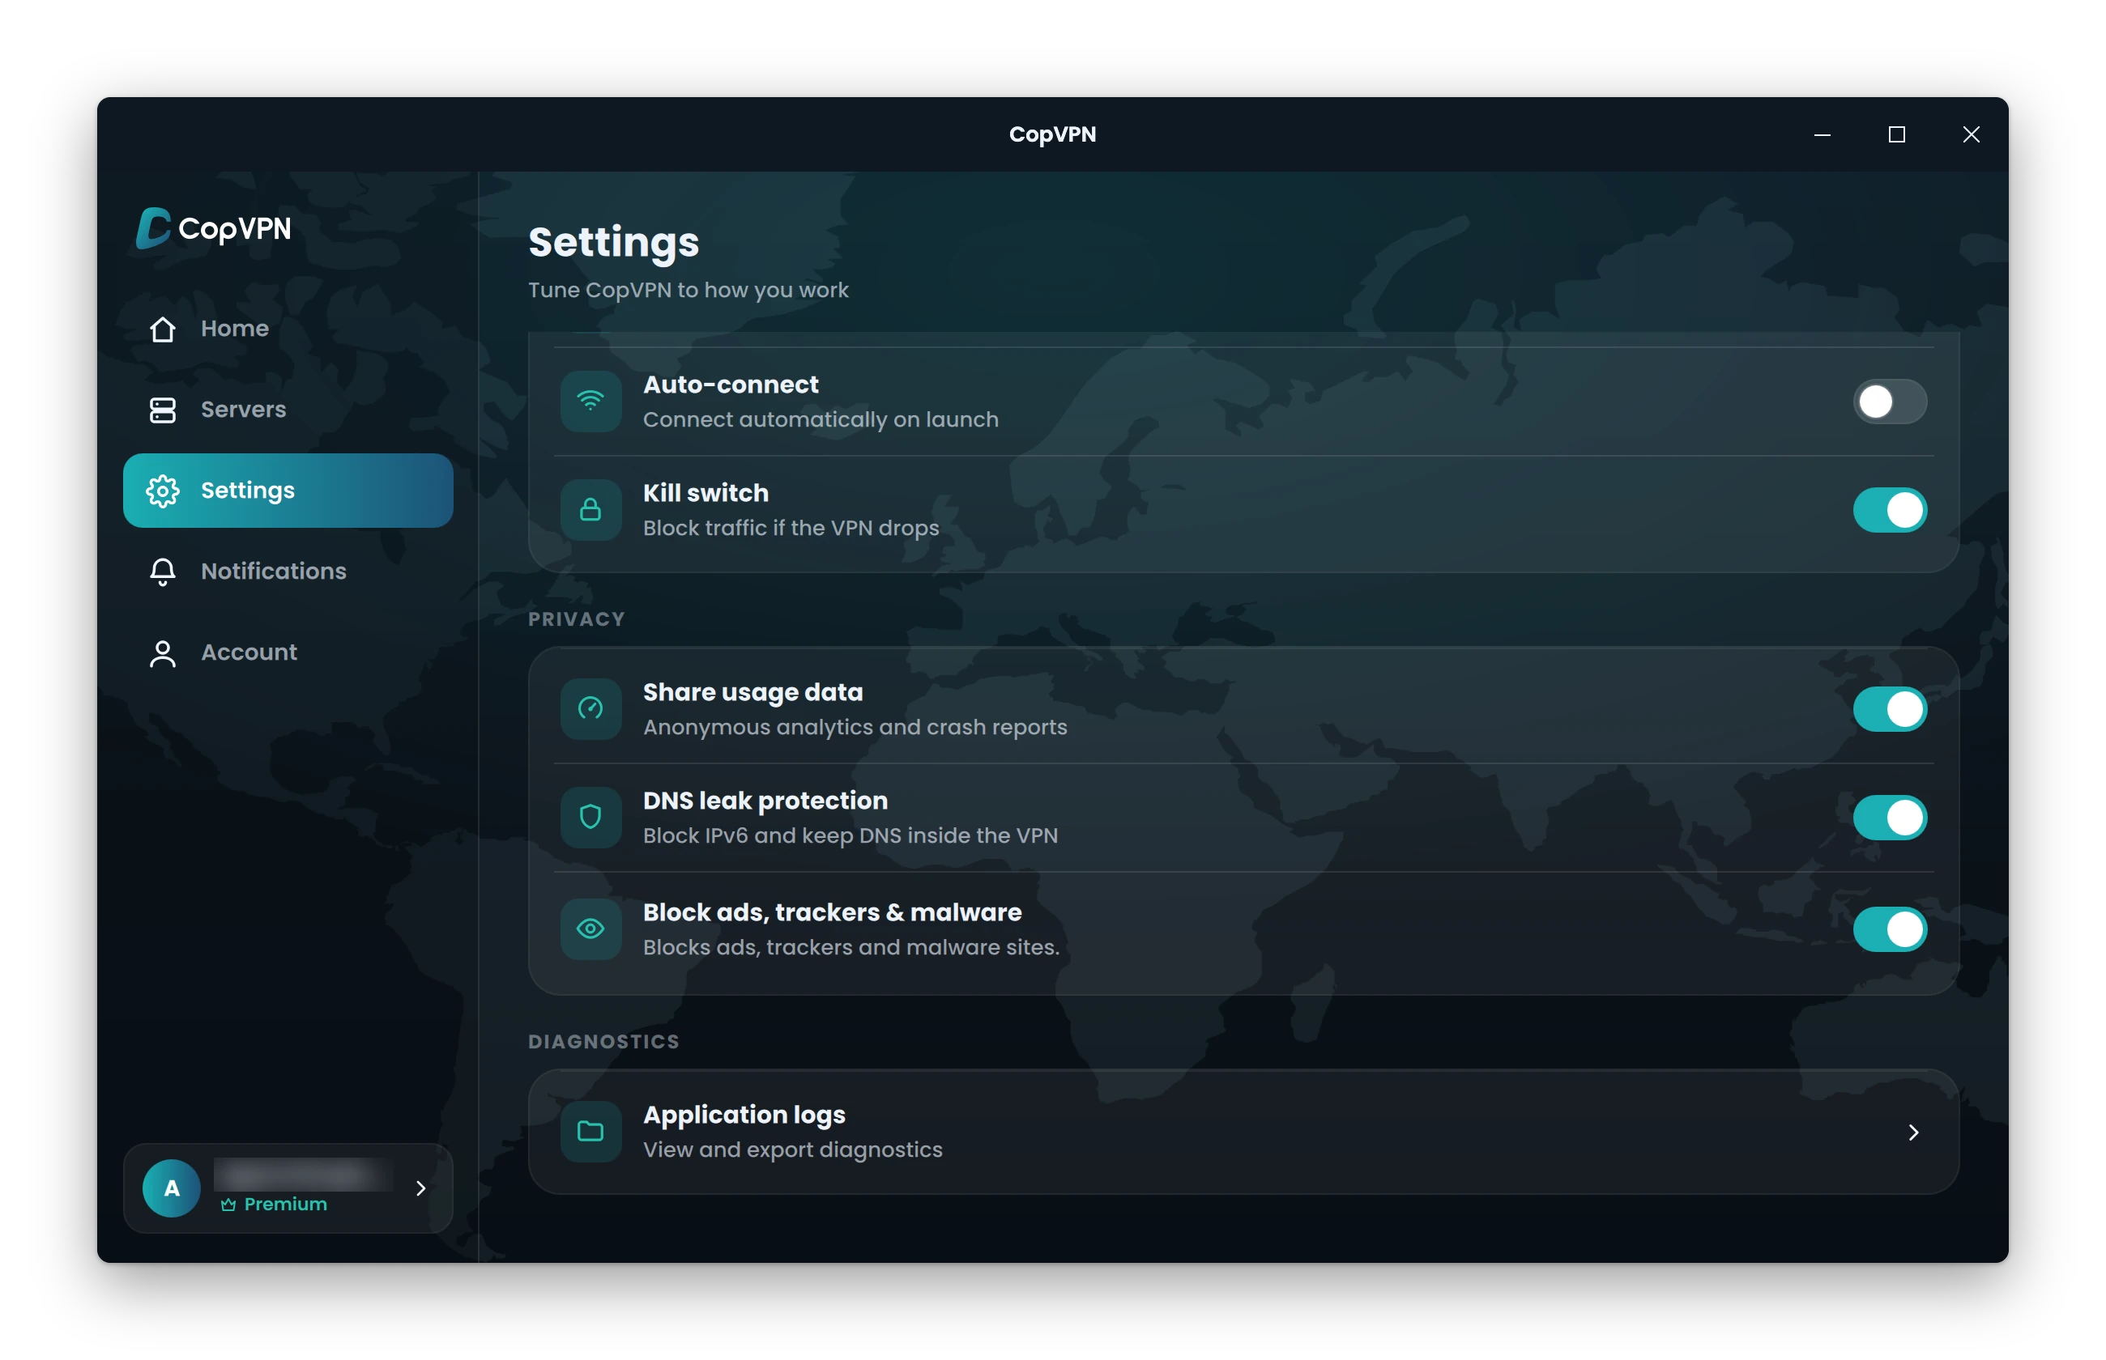
Task: Click the Auto-connect title text
Action: click(731, 385)
